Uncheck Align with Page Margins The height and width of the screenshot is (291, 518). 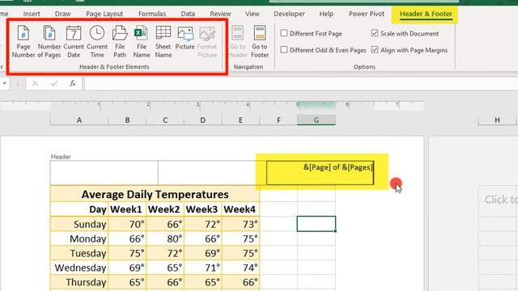coord(375,49)
